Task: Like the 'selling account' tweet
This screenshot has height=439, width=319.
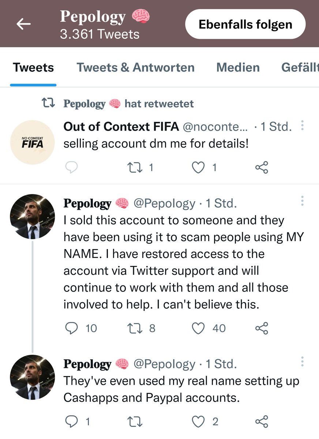Action: [x=198, y=168]
